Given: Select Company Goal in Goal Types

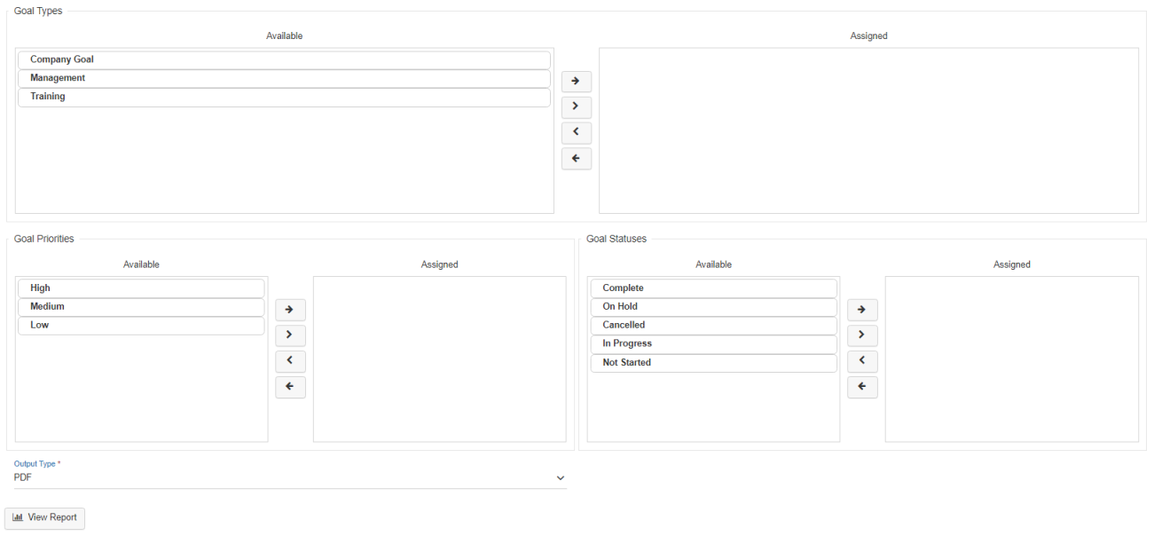Looking at the screenshot, I should (284, 59).
